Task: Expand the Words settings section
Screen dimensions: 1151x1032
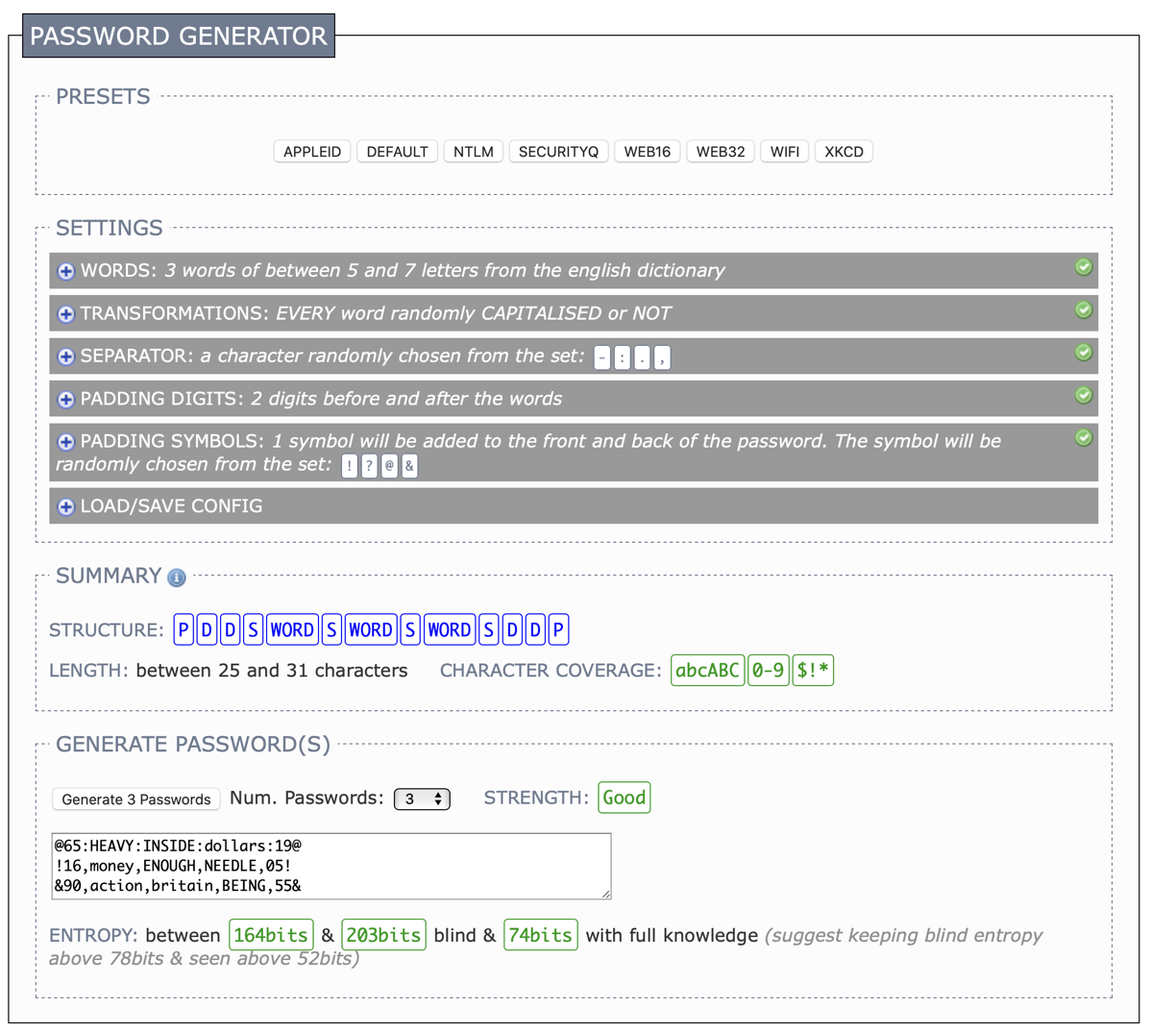Action: coord(66,271)
